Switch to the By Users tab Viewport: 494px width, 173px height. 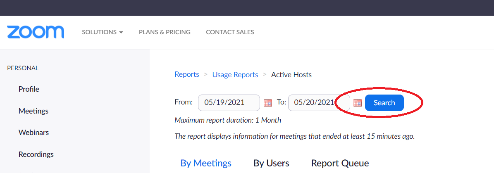click(x=271, y=163)
